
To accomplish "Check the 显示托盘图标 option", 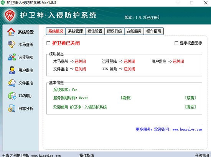I will (x=176, y=43).
